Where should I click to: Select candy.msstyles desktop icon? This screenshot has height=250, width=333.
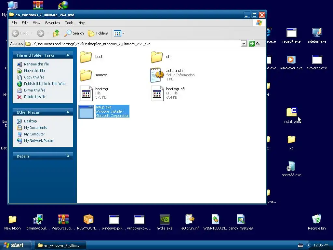241,220
